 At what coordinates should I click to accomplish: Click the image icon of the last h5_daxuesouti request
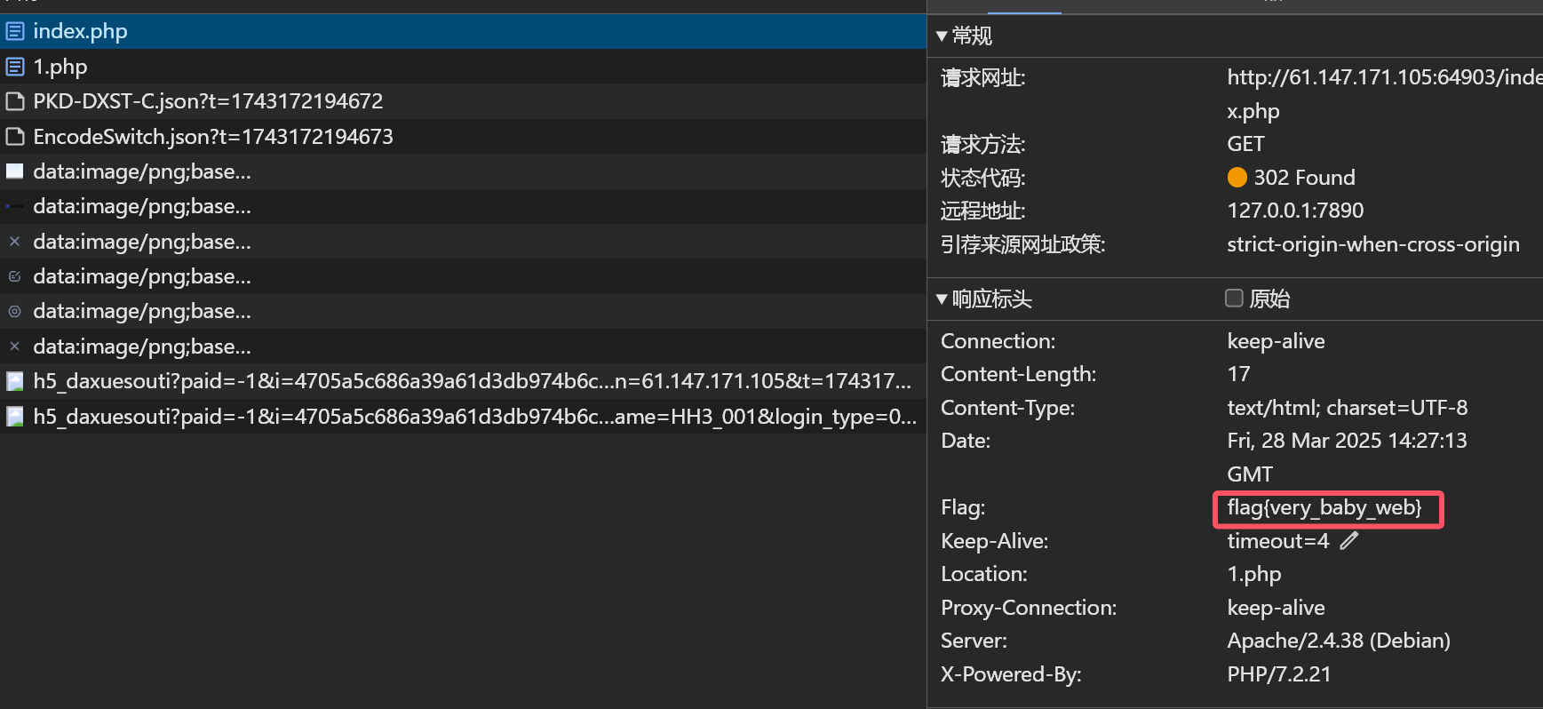point(14,417)
